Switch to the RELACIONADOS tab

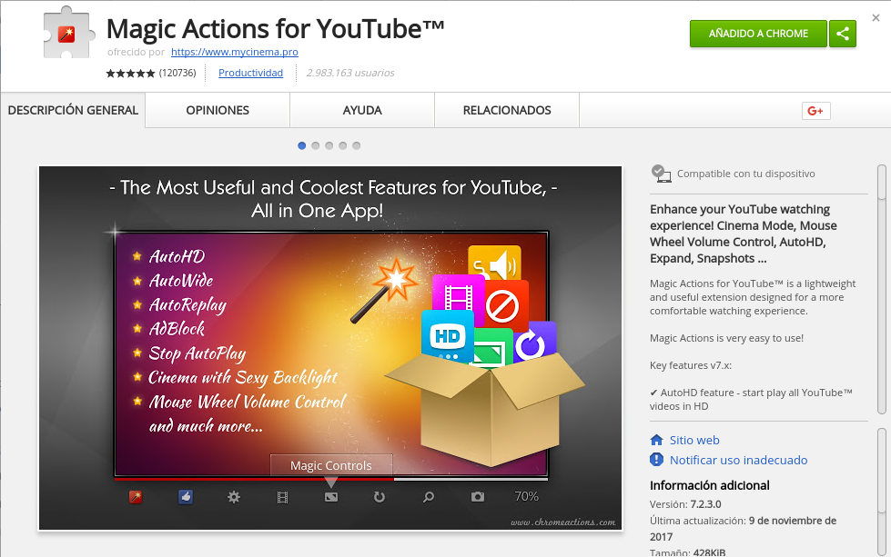click(x=506, y=109)
